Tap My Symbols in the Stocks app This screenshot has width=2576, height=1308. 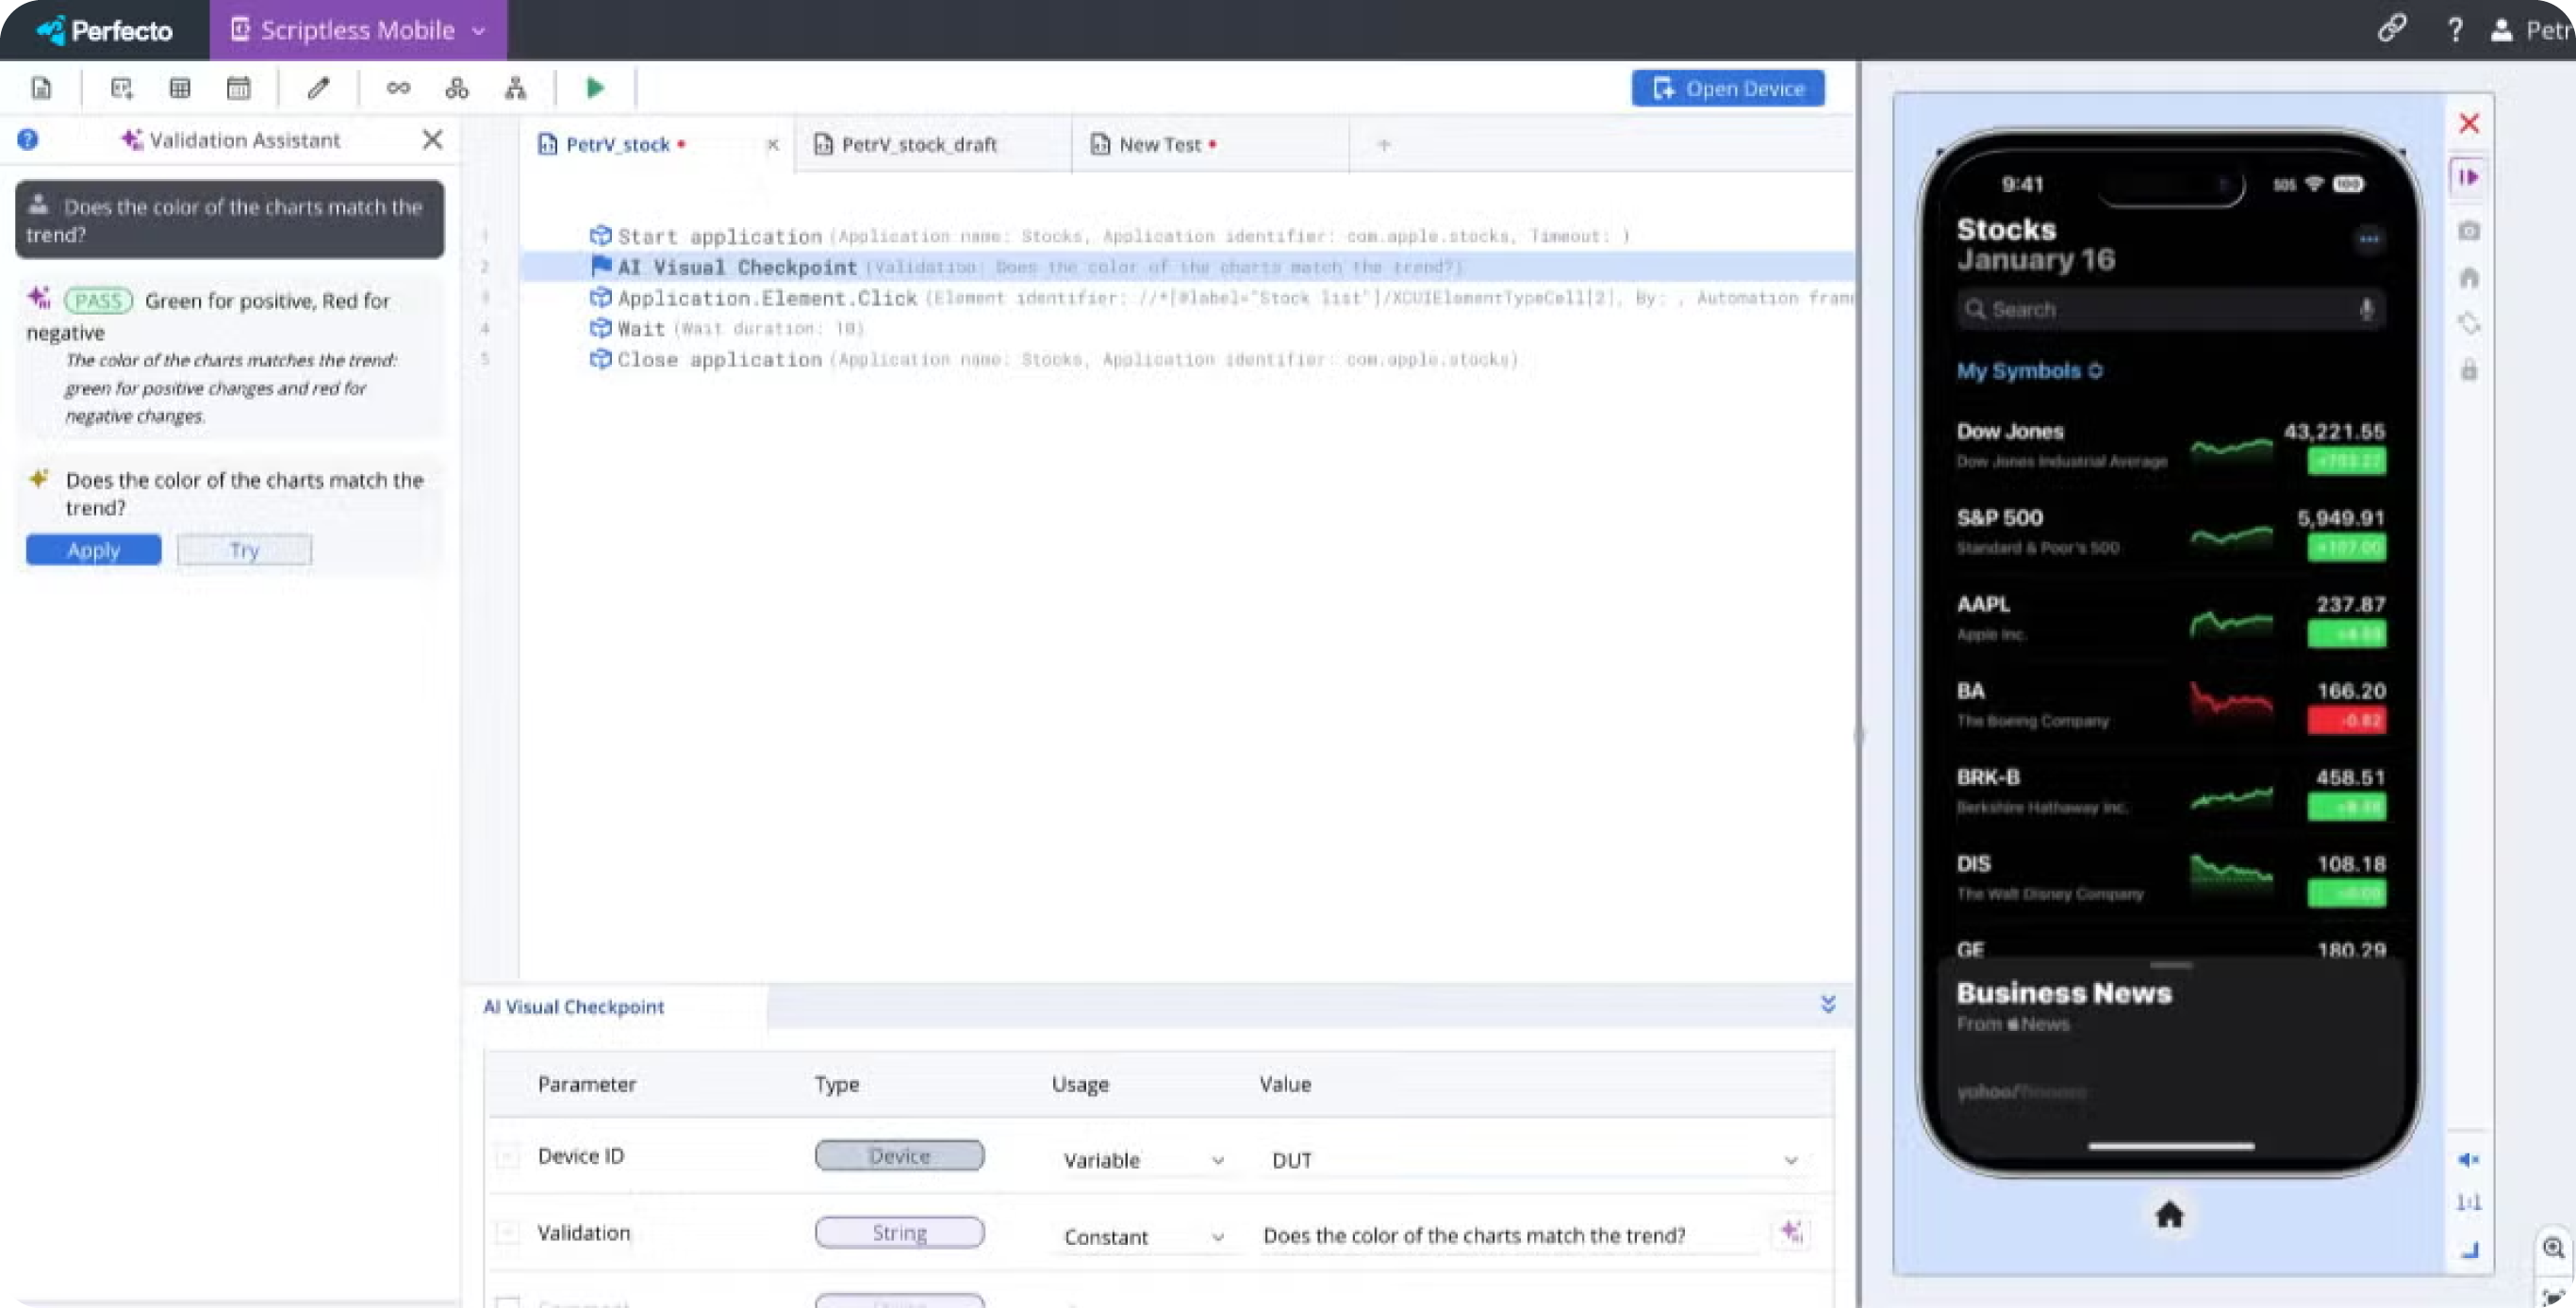(2029, 370)
